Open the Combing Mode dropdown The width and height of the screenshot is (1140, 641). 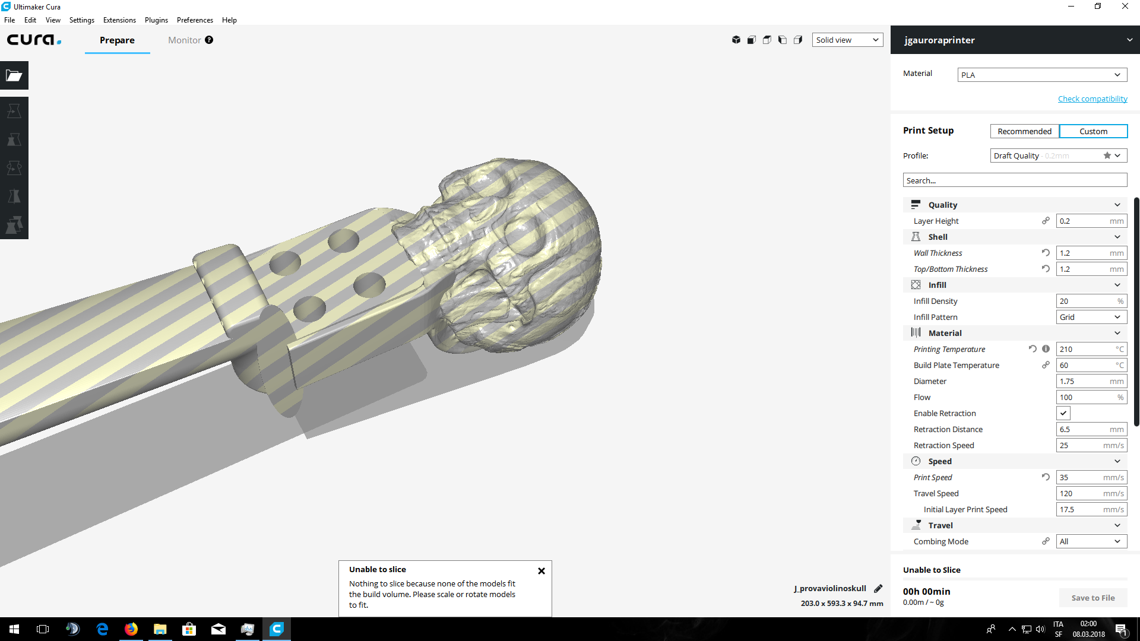pos(1091,541)
